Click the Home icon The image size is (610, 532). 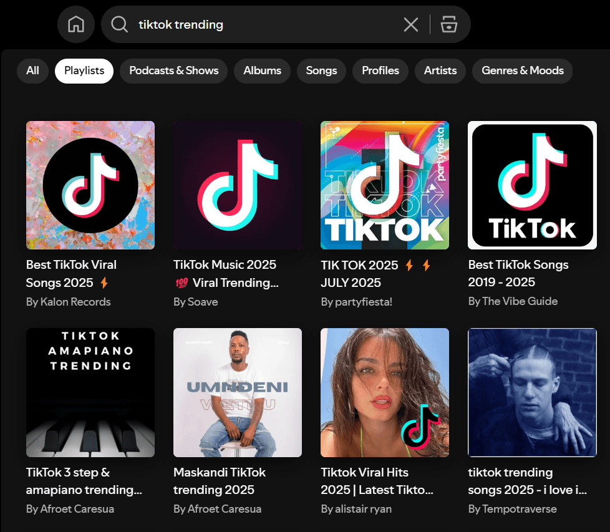pyautogui.click(x=75, y=24)
